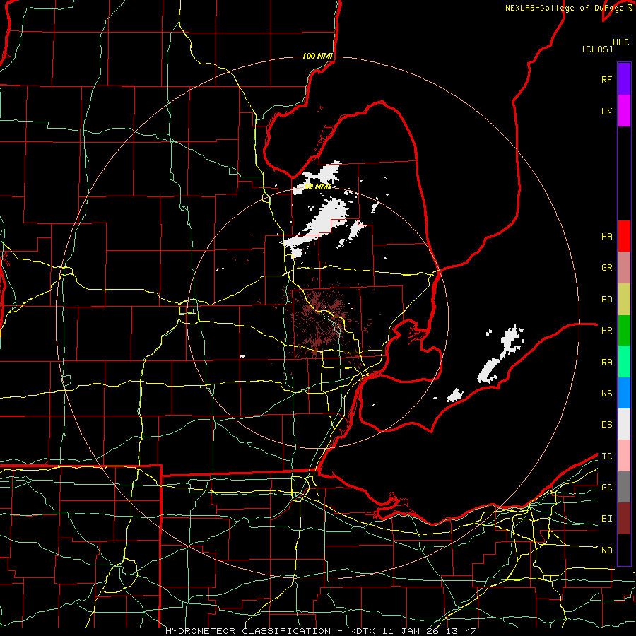Click the HA legend label
Viewport: 636px width, 636px height.
pos(606,236)
